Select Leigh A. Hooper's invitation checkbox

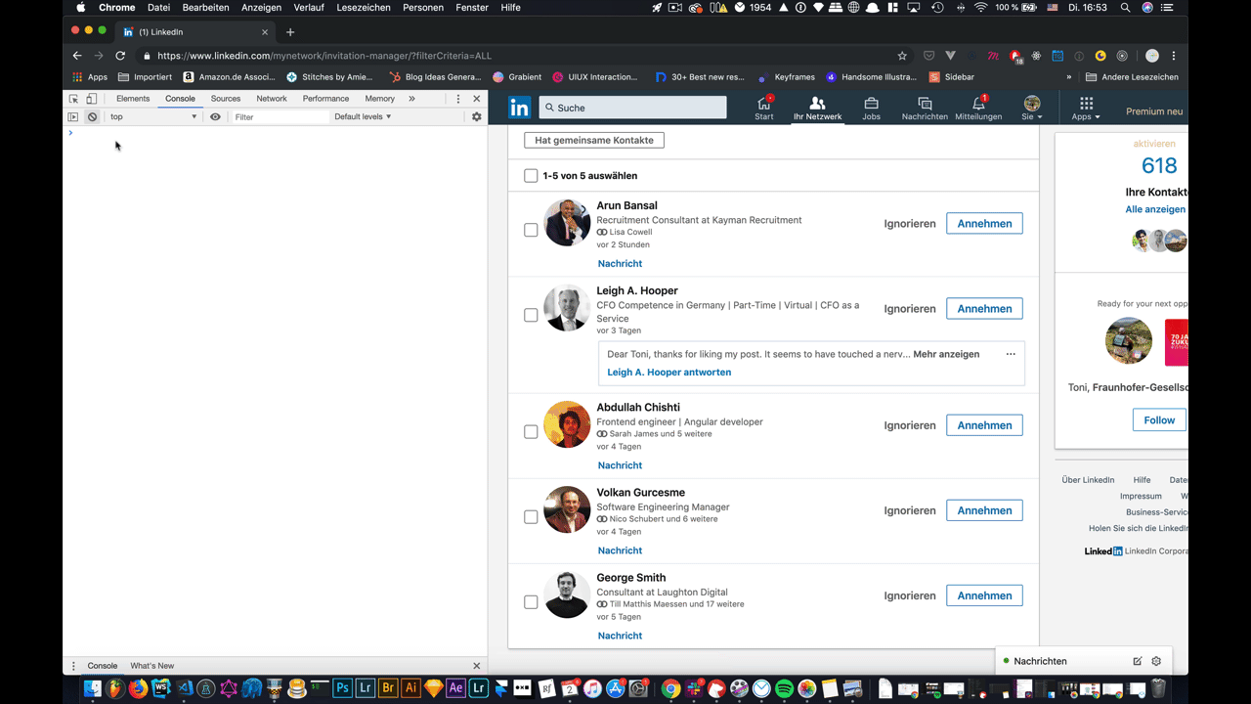[x=531, y=315]
